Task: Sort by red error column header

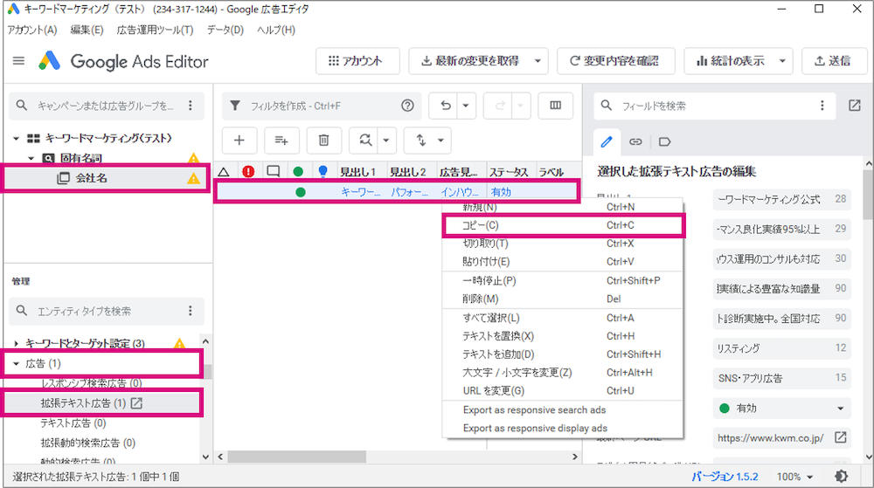Action: pyautogui.click(x=248, y=172)
